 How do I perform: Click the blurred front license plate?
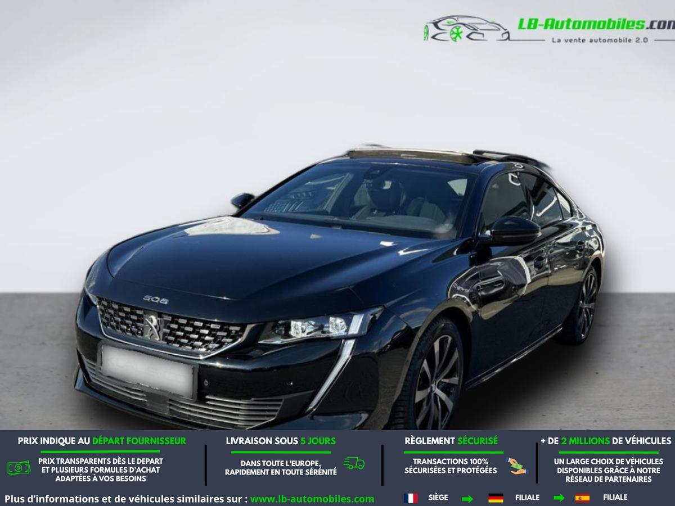tap(147, 371)
